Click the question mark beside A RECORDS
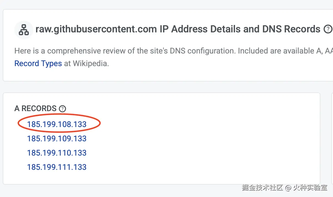333x197 pixels. click(x=62, y=109)
